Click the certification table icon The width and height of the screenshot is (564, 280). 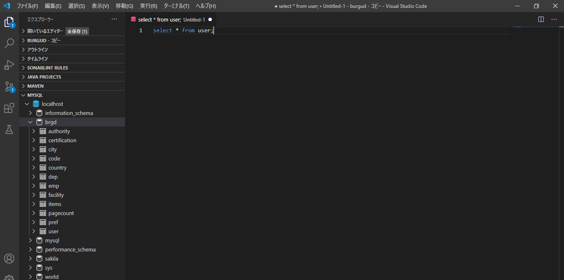click(43, 140)
